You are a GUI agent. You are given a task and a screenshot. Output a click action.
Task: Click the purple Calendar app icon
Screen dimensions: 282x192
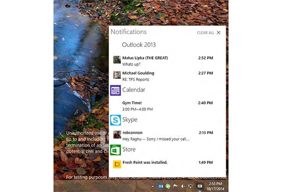[x=115, y=90]
